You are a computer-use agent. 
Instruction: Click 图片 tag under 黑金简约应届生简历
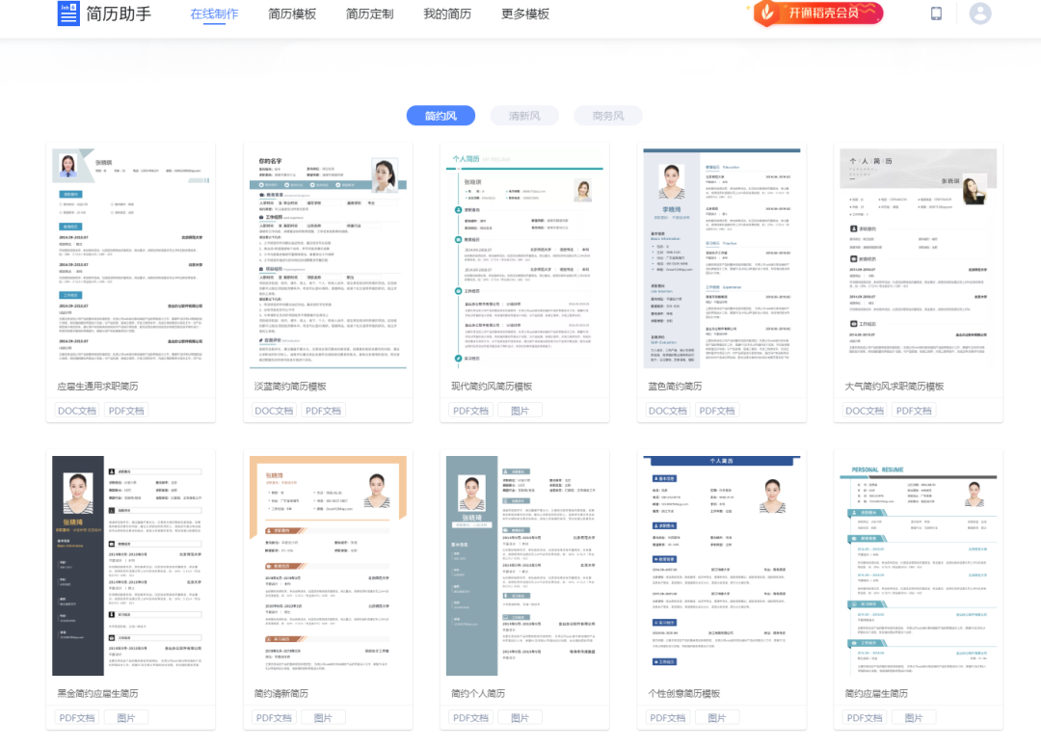(126, 717)
